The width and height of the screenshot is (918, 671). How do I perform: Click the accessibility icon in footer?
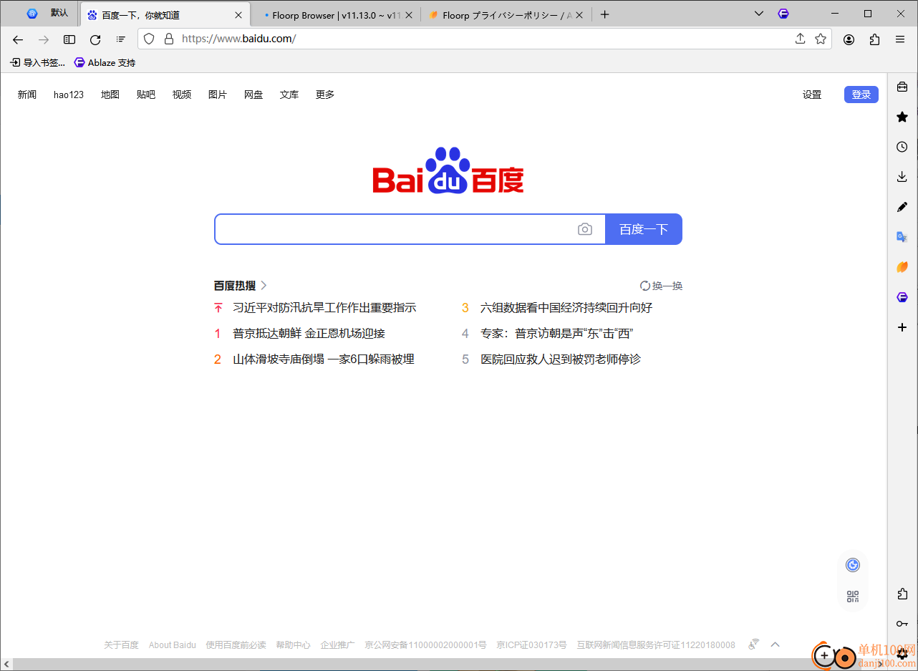click(x=753, y=645)
